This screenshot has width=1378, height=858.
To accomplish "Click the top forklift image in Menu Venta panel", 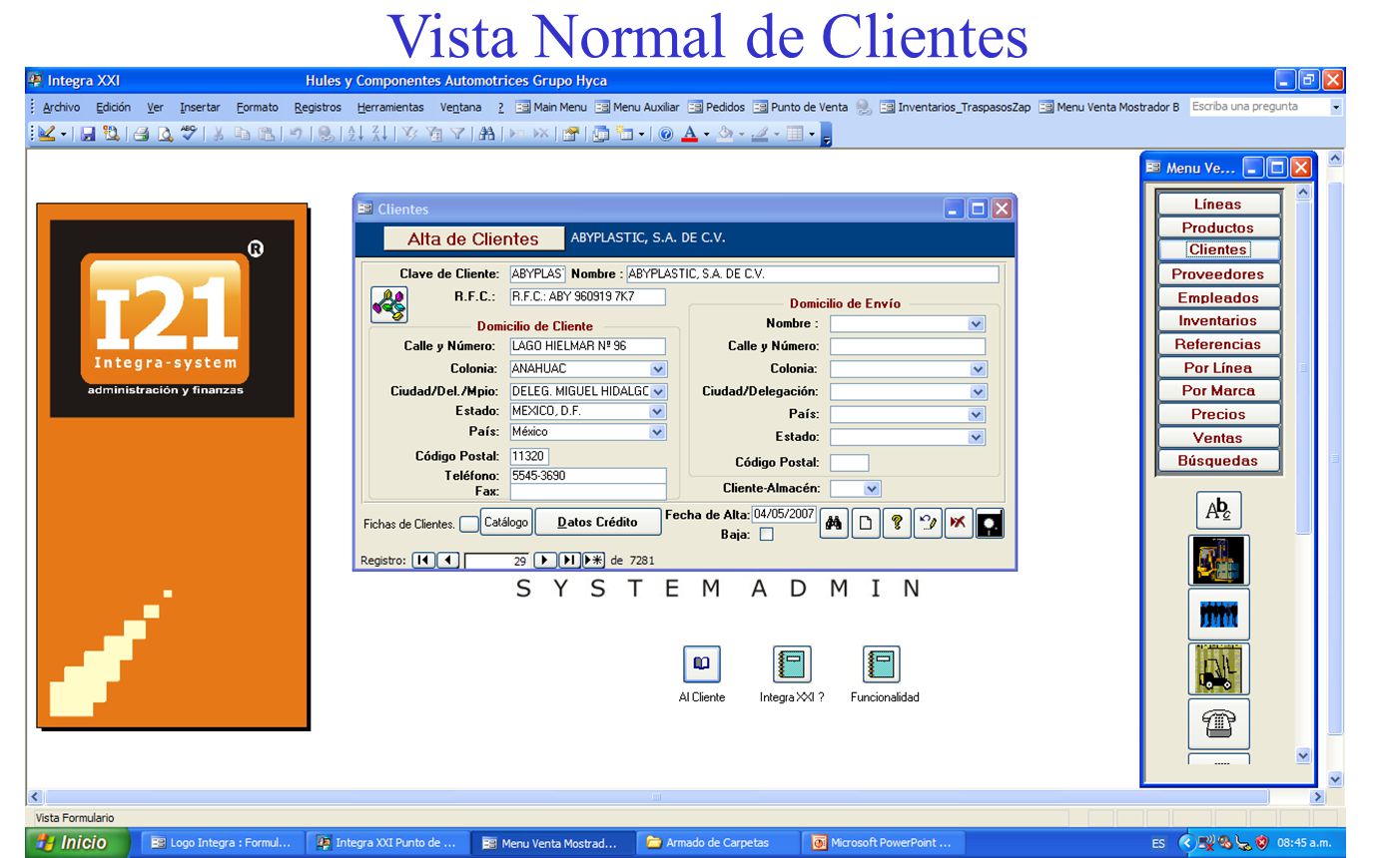I will (x=1218, y=561).
